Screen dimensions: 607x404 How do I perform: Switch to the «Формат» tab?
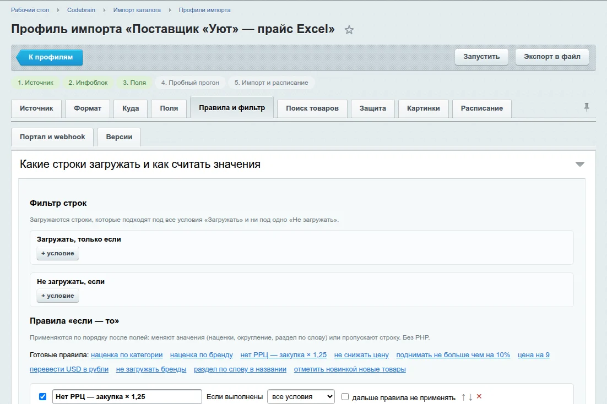point(88,108)
